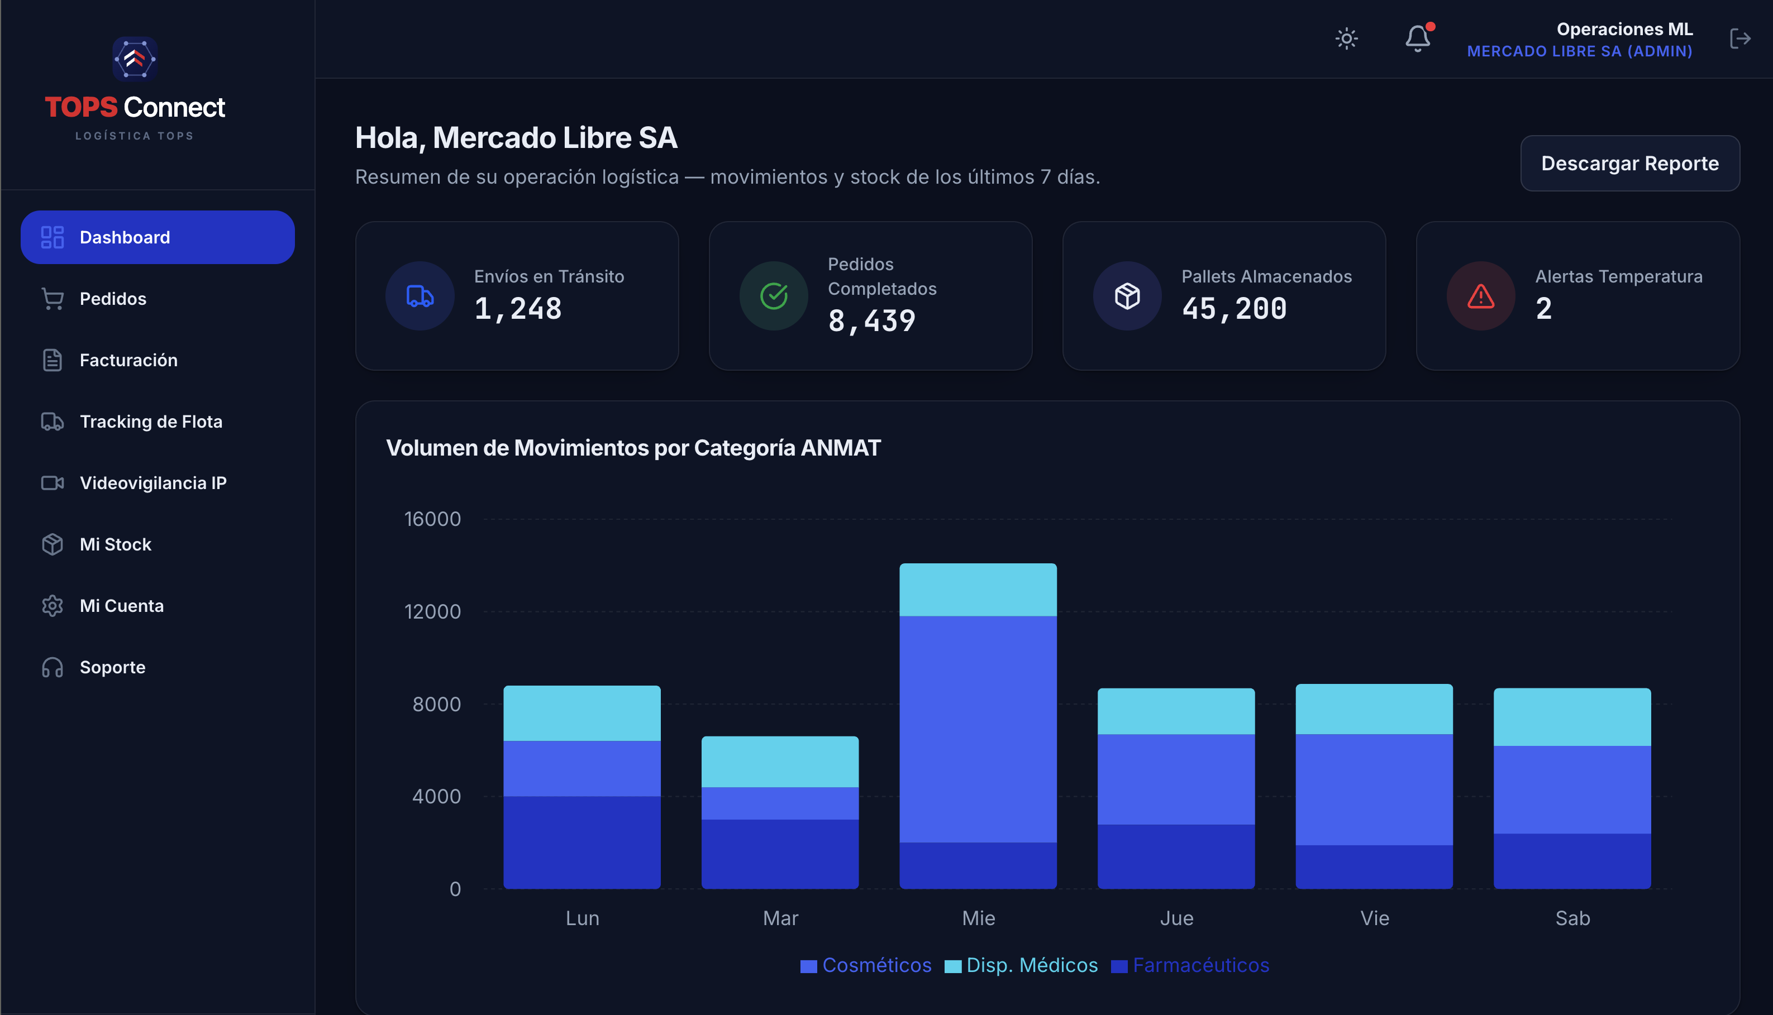This screenshot has height=1015, width=1773.
Task: Open the Dashboard menu item
Action: [x=158, y=237]
